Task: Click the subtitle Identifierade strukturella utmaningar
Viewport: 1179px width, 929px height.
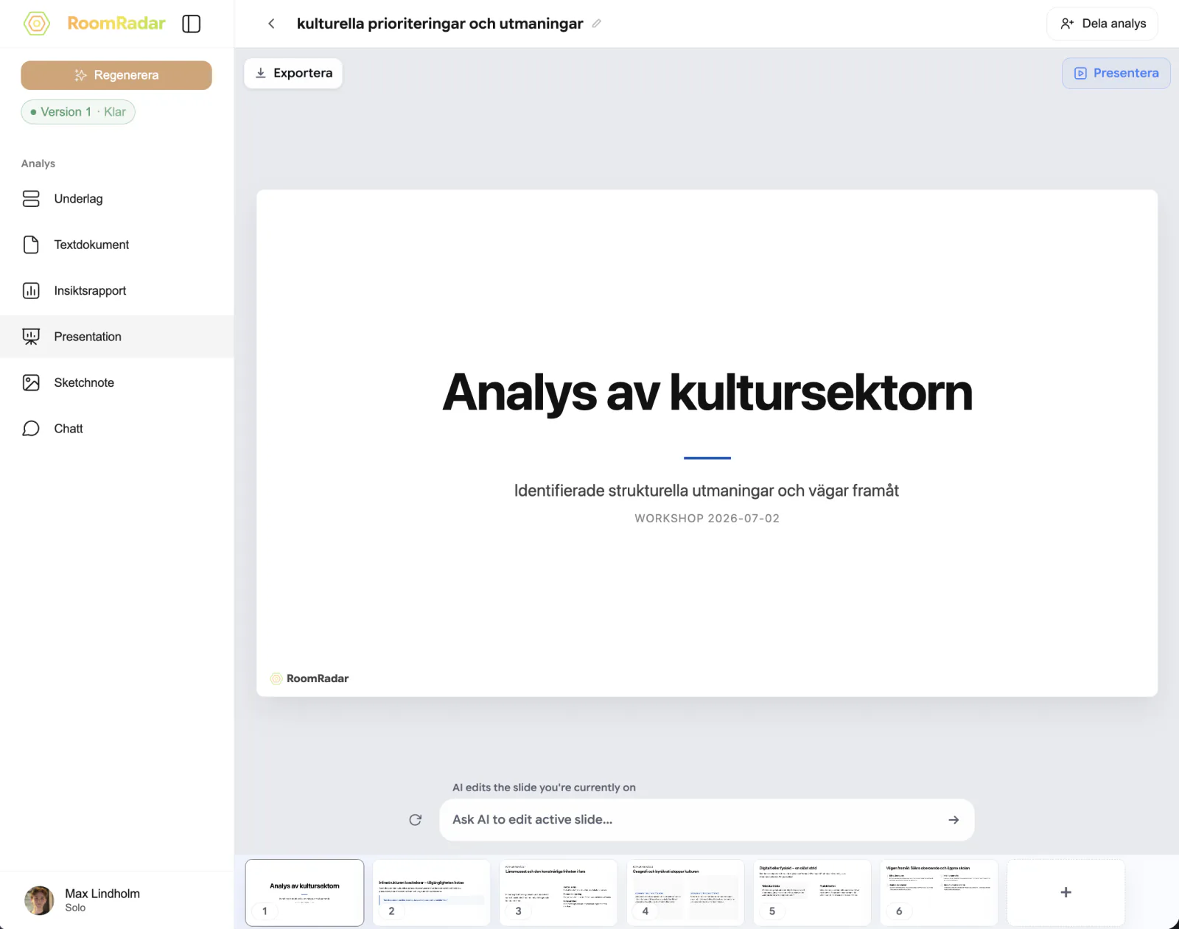Action: (x=707, y=491)
